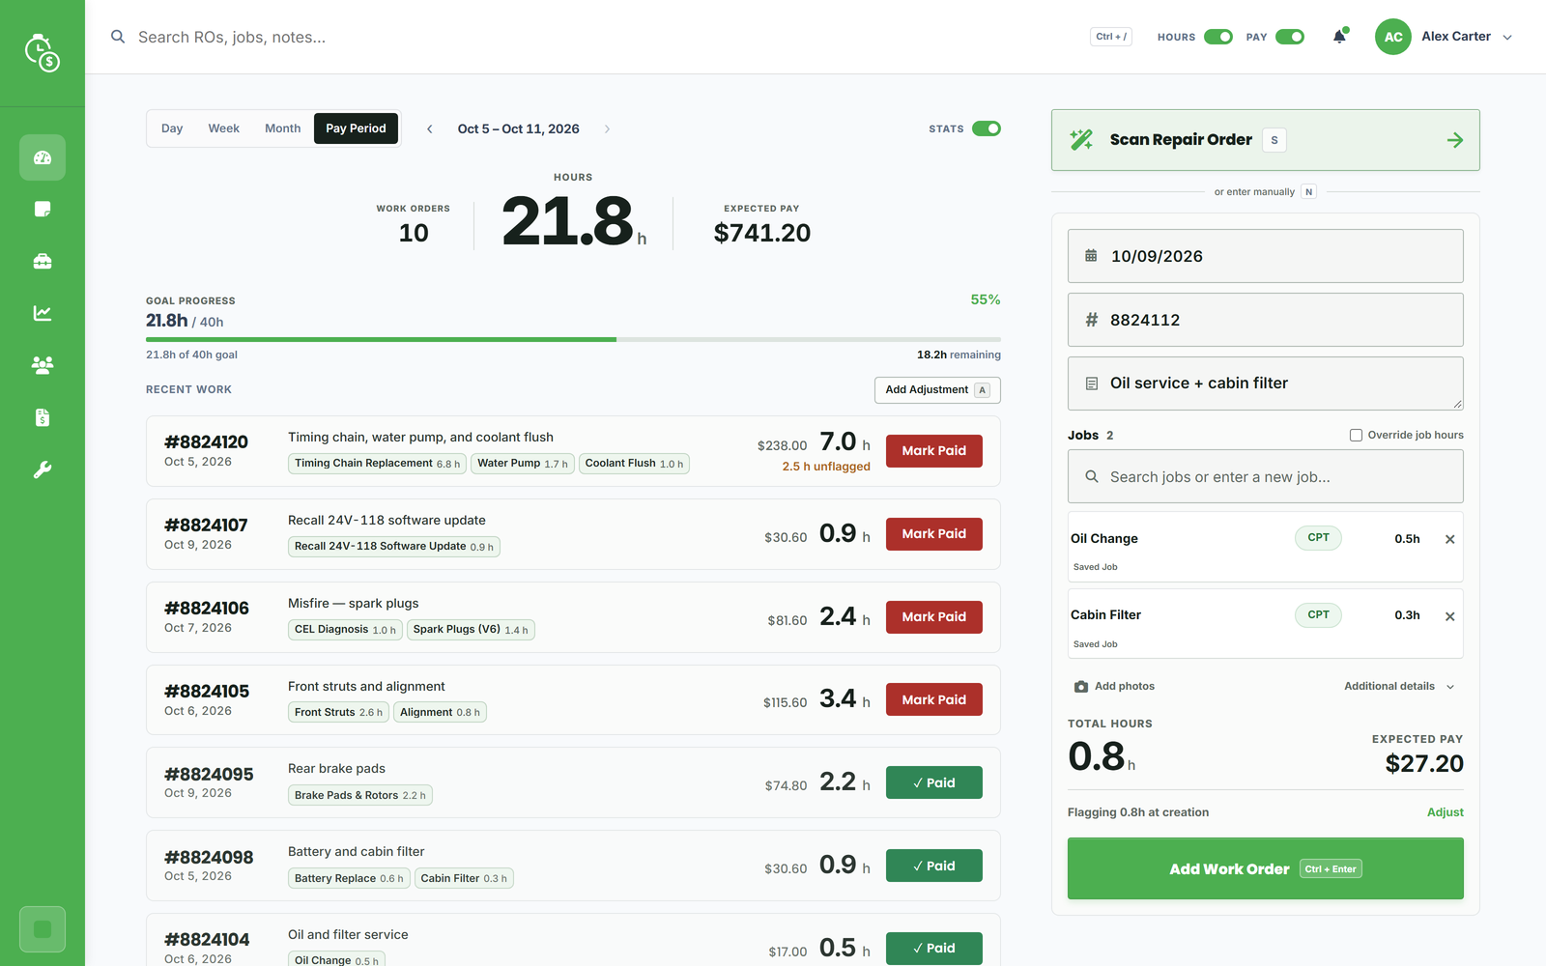The width and height of the screenshot is (1546, 966).
Task: Open the notifications bell
Action: pos(1339,37)
